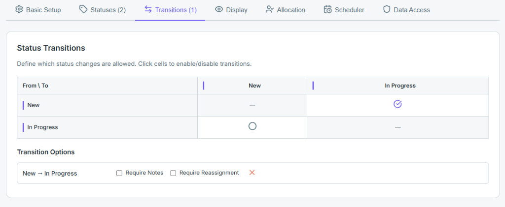Screen dimensions: 505x207
Task: Click the 'From \ To' header cell
Action: (x=107, y=86)
